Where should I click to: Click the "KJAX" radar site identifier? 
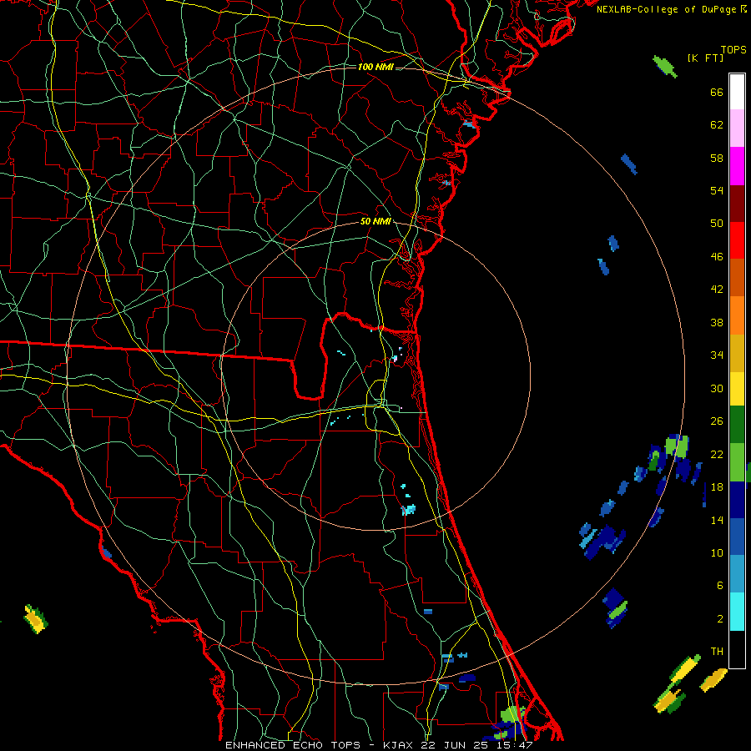pos(399,745)
